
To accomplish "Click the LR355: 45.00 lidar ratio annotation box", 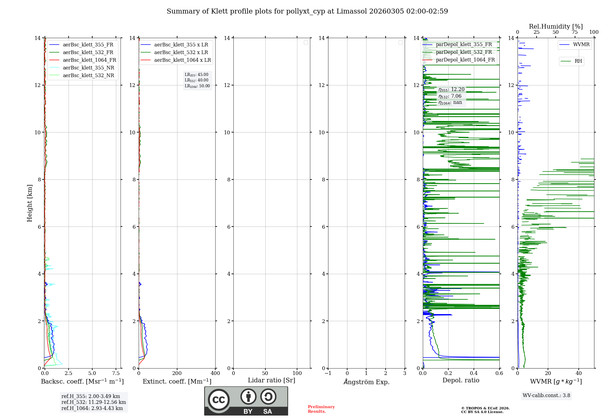I will (197, 75).
